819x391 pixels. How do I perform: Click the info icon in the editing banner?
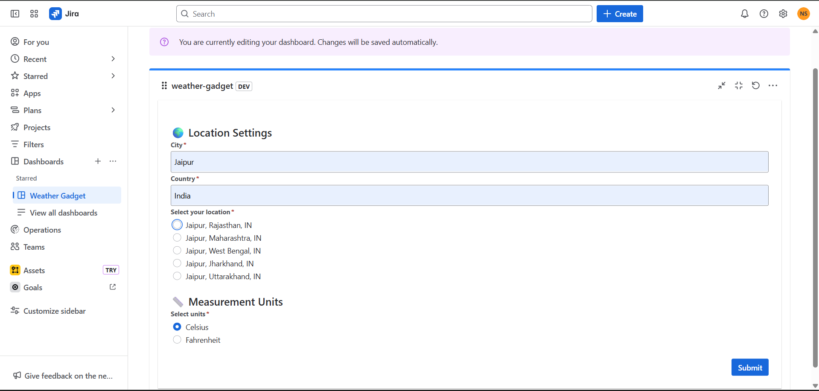pyautogui.click(x=164, y=42)
